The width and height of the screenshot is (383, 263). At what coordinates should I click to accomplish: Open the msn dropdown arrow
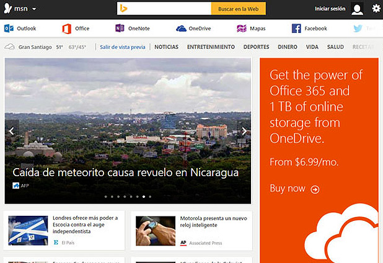coord(34,9)
